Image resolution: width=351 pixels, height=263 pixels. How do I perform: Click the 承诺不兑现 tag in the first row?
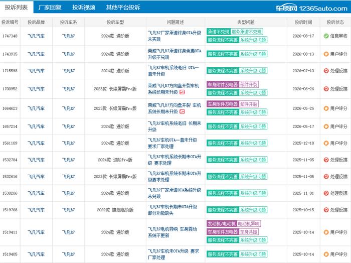(218, 32)
